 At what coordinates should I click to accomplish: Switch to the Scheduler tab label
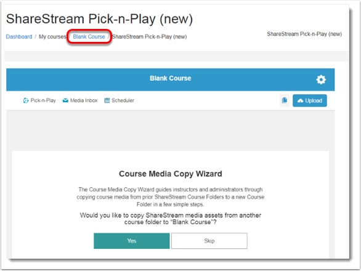[123, 100]
